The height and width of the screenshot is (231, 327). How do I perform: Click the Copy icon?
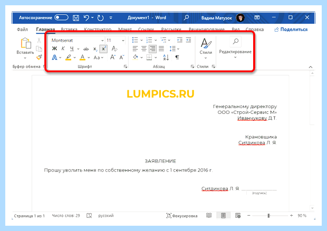(39, 49)
